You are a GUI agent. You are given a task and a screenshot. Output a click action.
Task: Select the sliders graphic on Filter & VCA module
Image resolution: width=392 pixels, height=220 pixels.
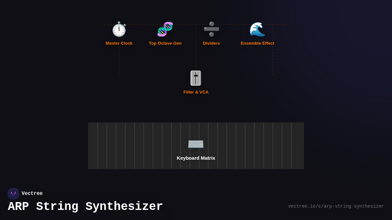(196, 78)
